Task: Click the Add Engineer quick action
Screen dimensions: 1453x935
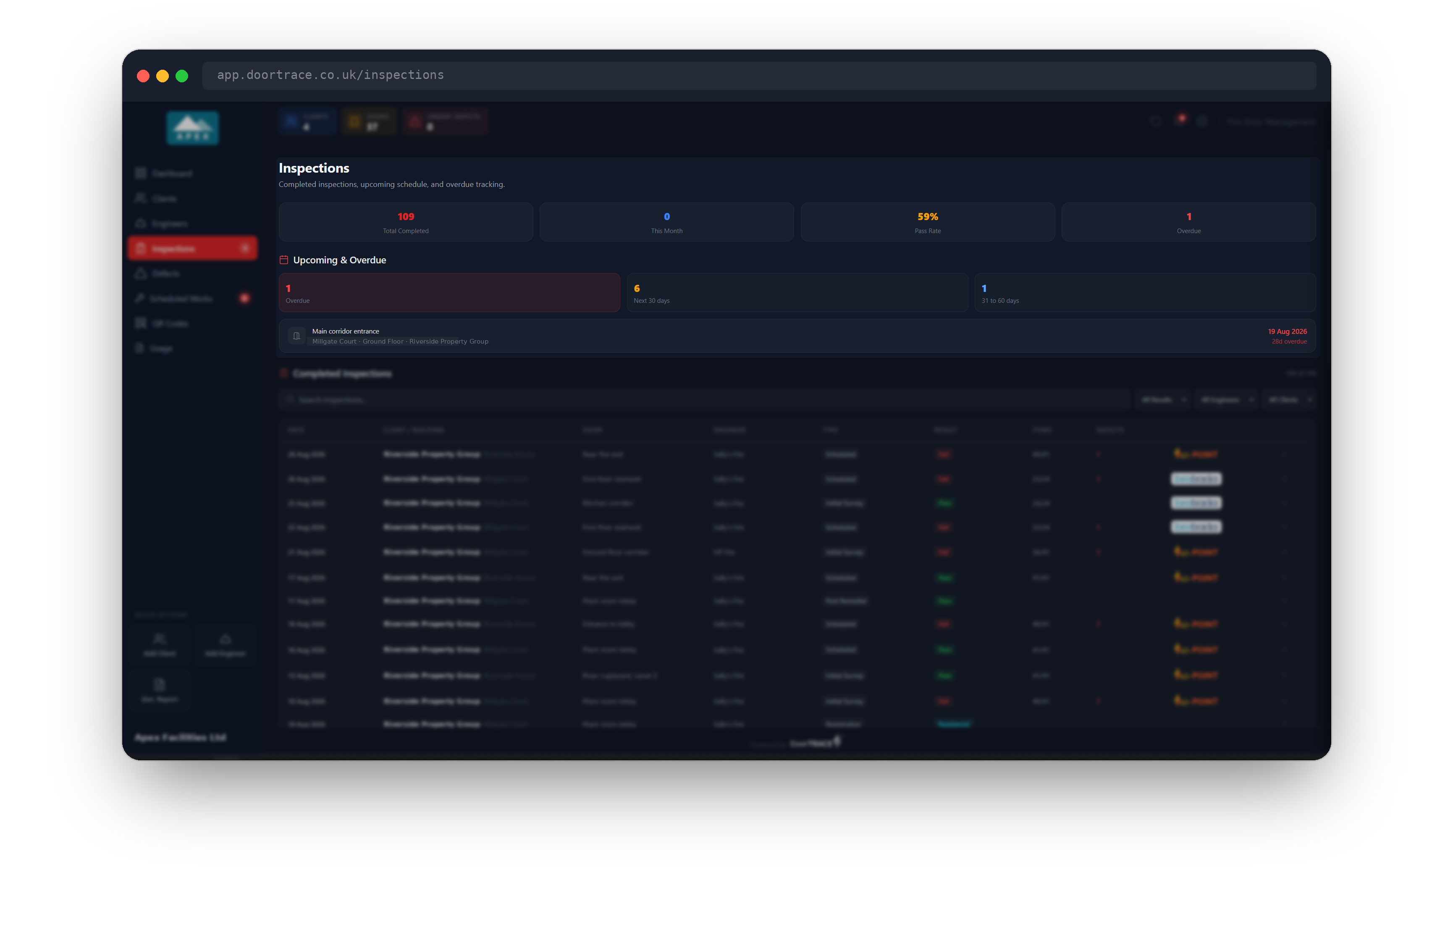Action: (x=225, y=645)
